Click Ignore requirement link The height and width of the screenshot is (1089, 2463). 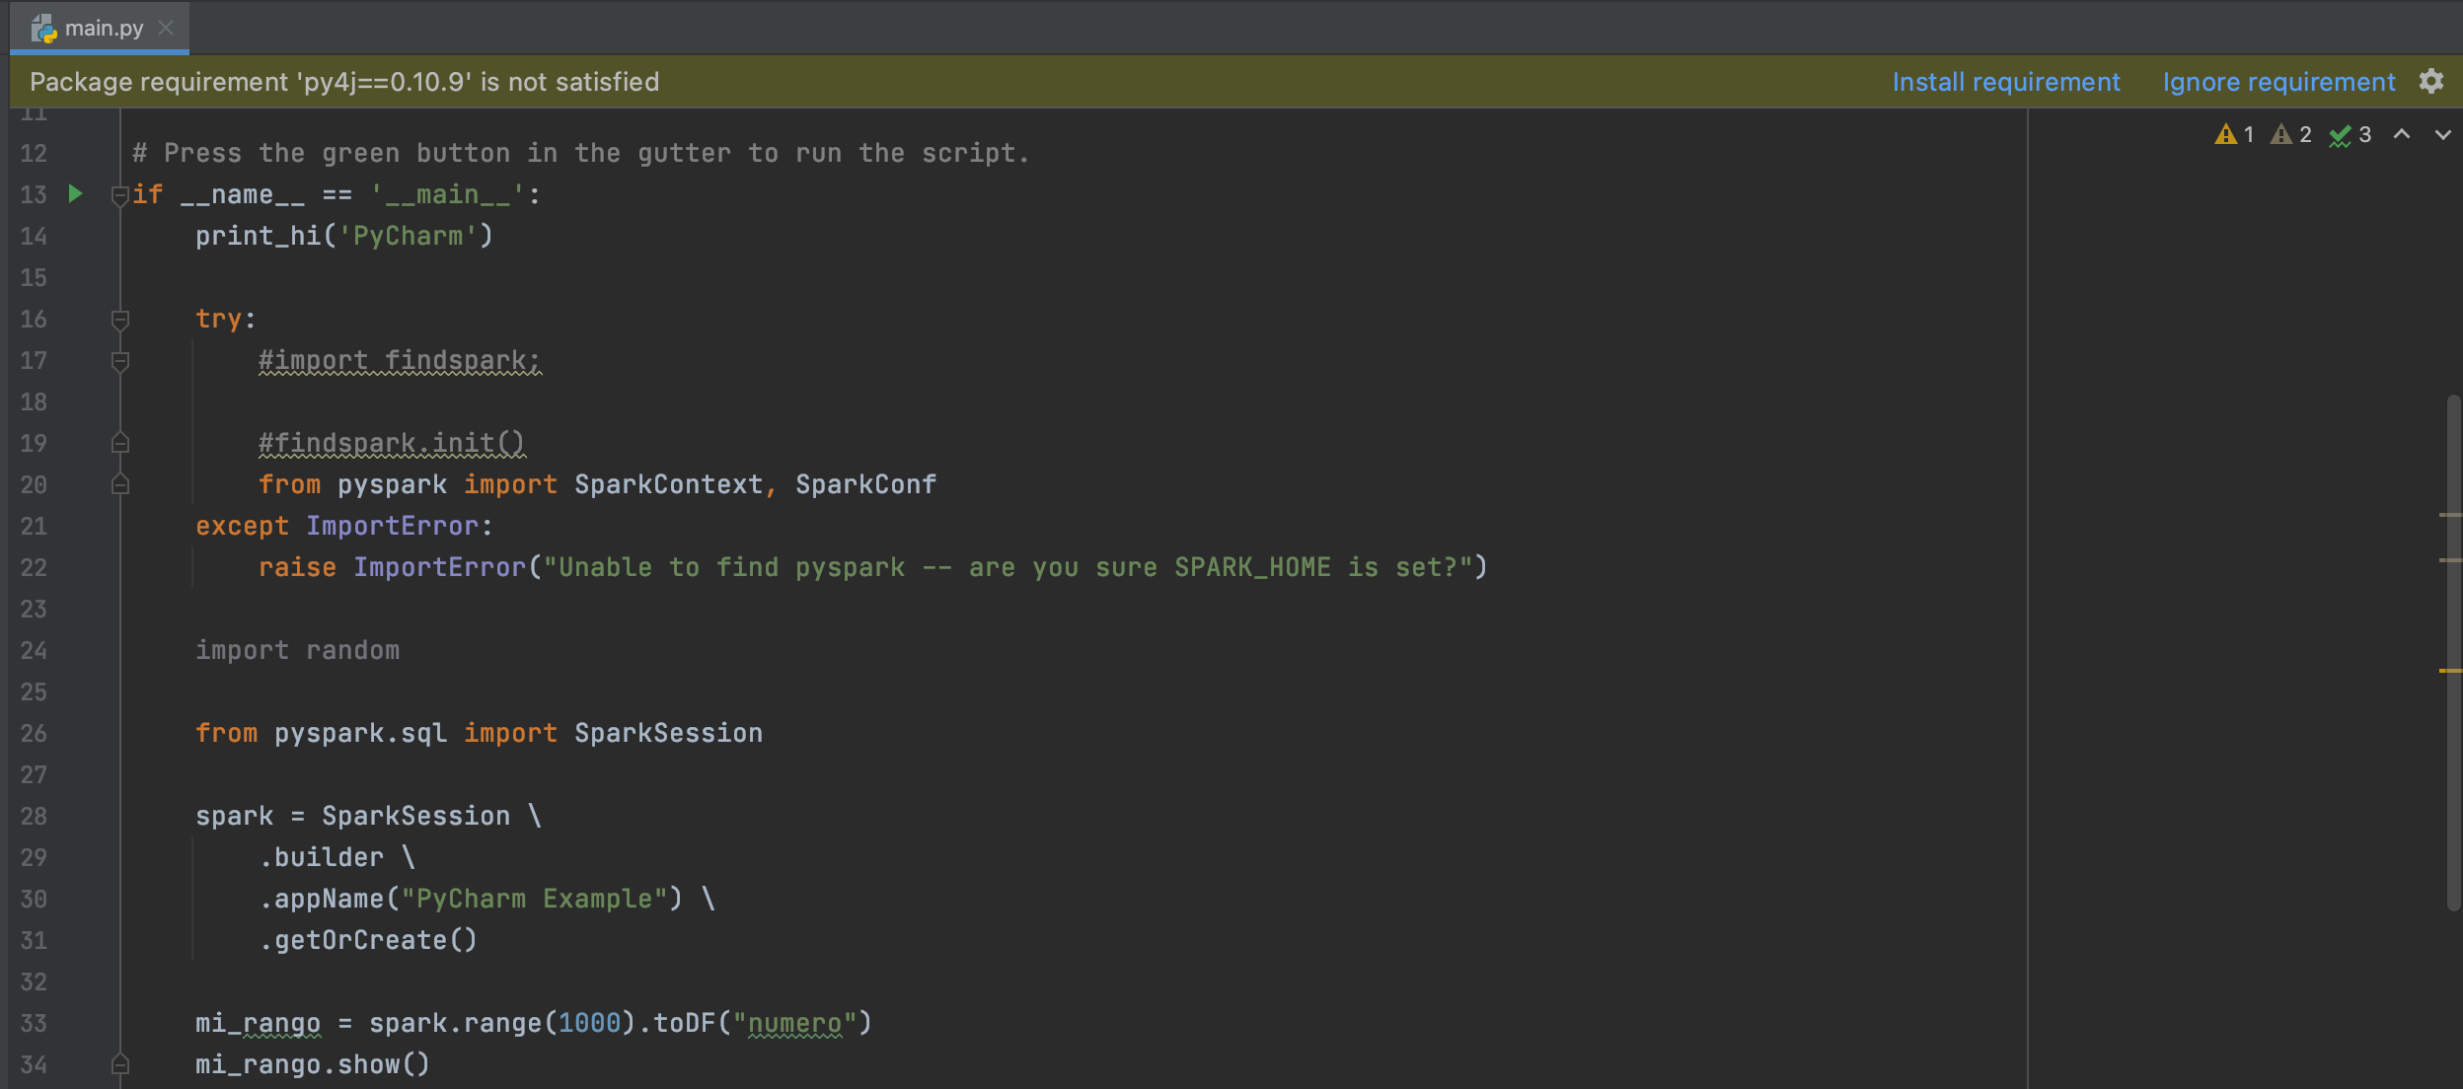point(2278,82)
